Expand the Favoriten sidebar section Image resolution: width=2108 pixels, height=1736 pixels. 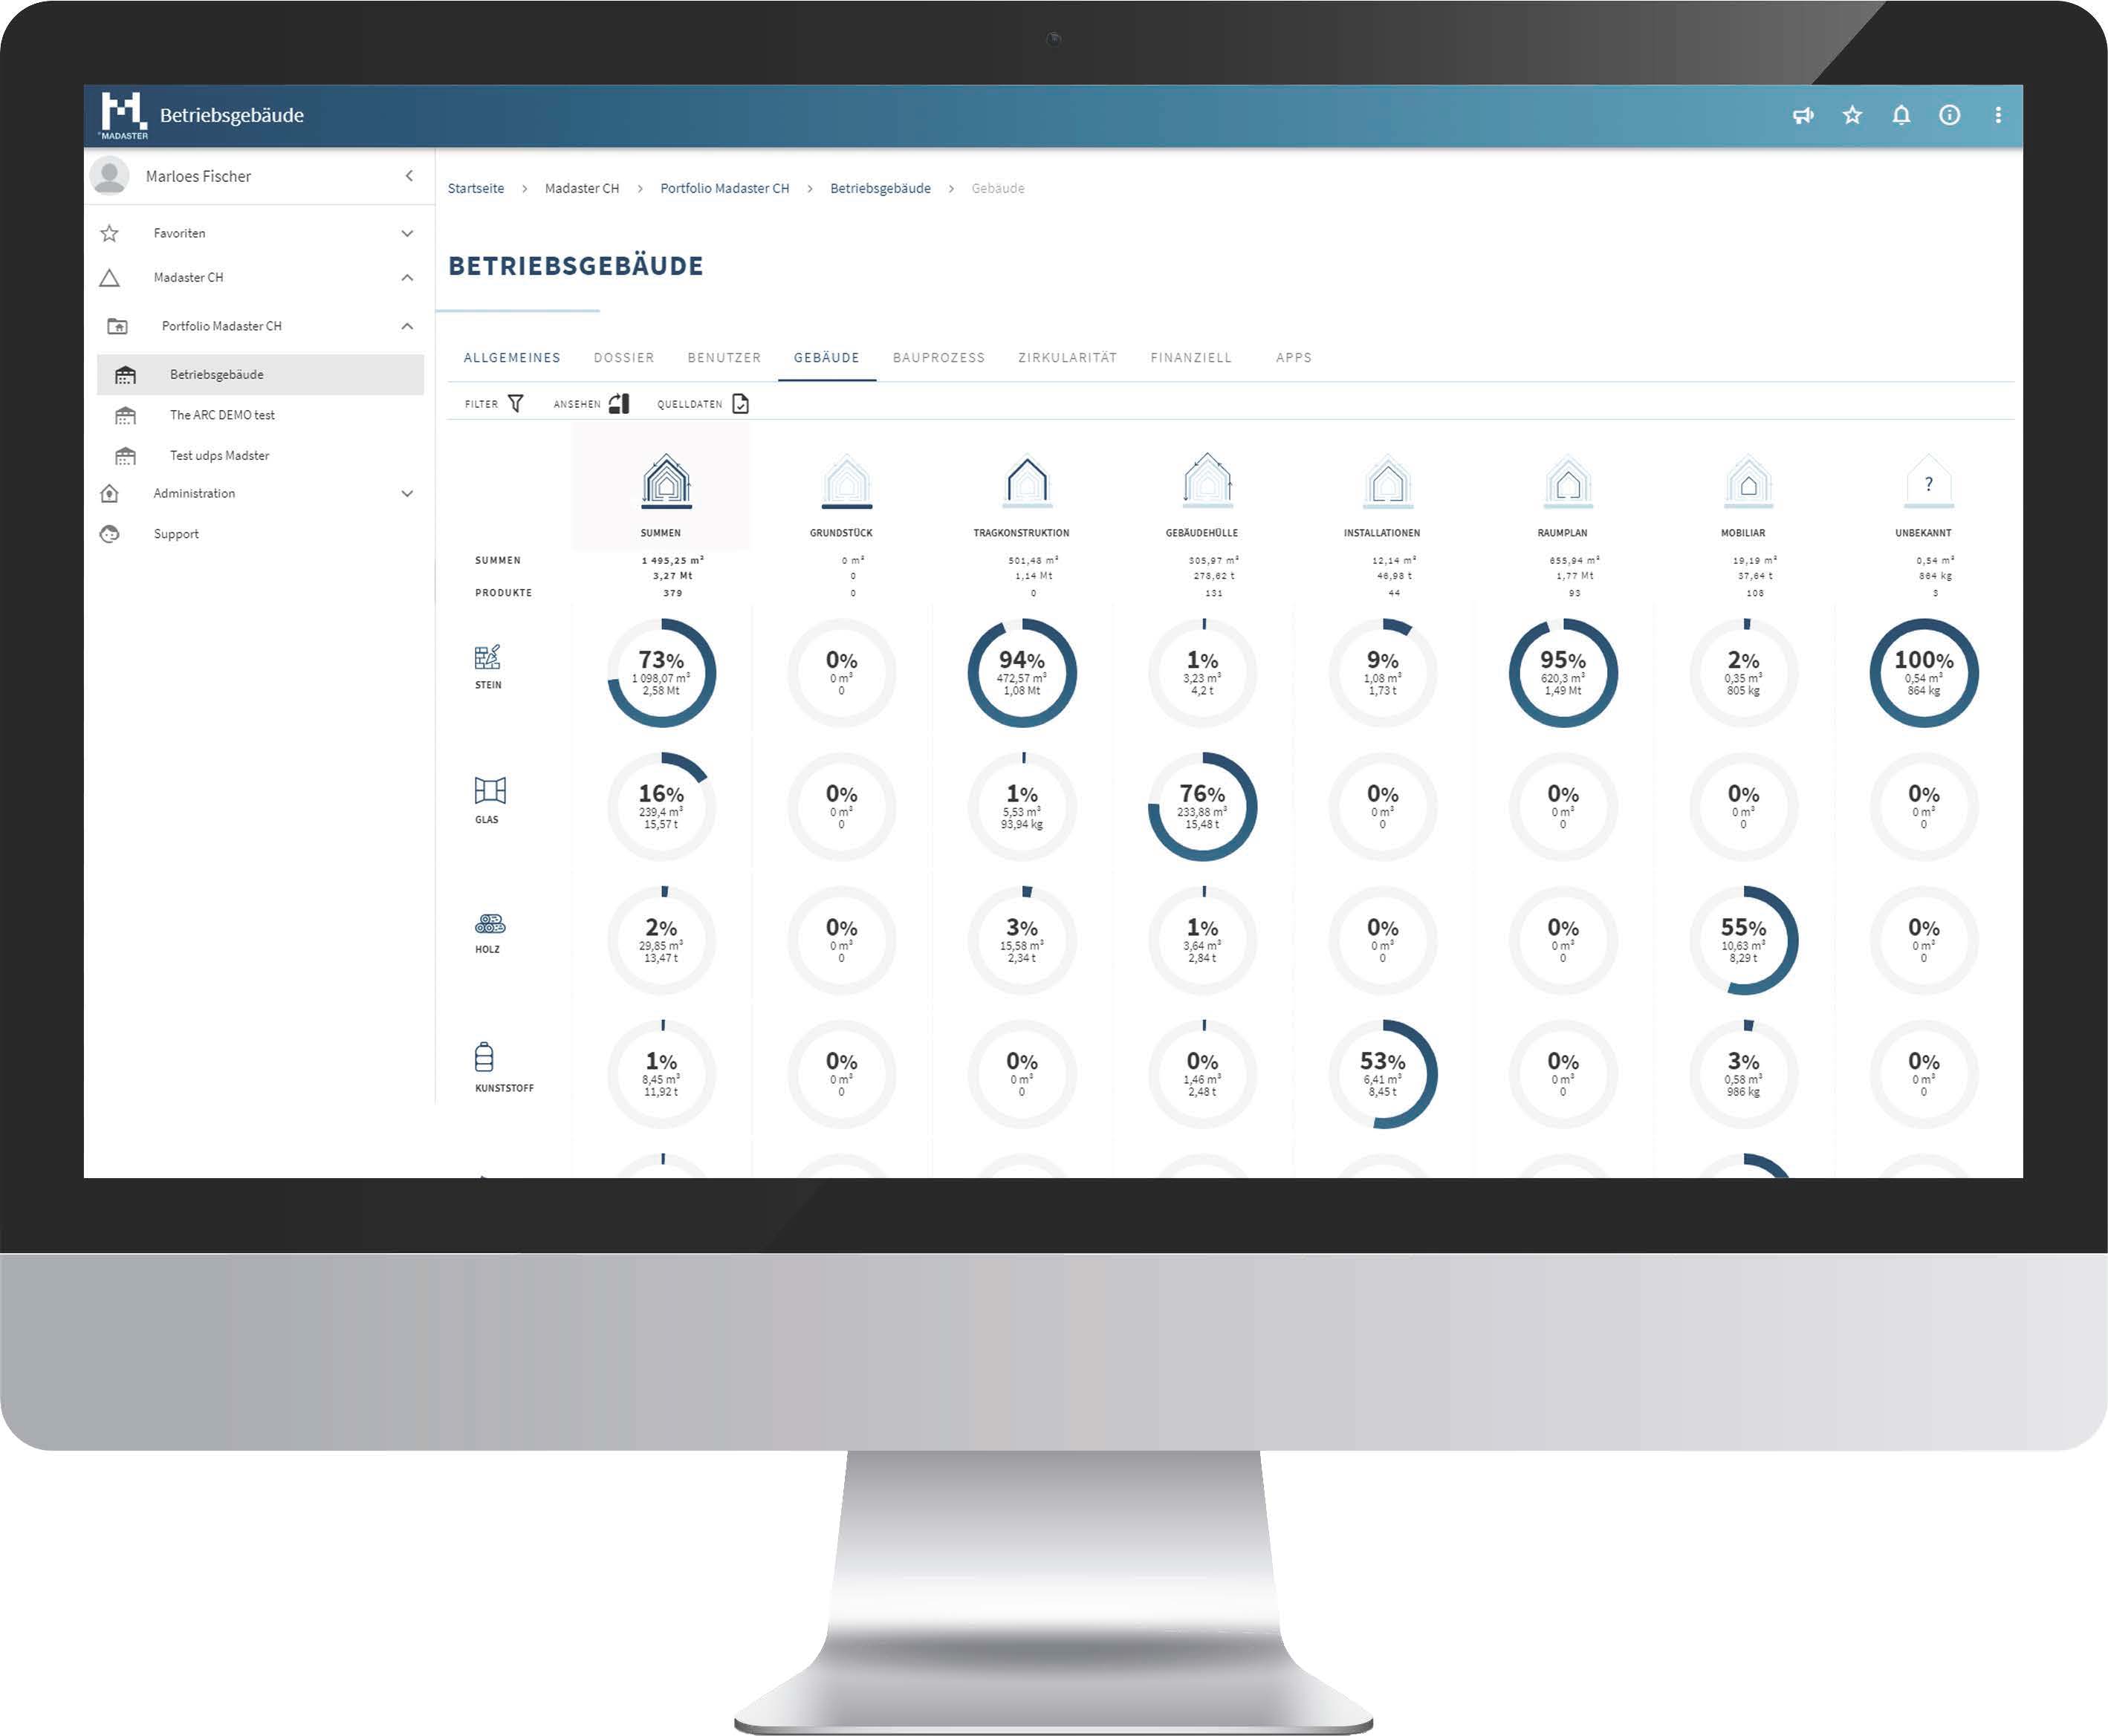tap(403, 233)
